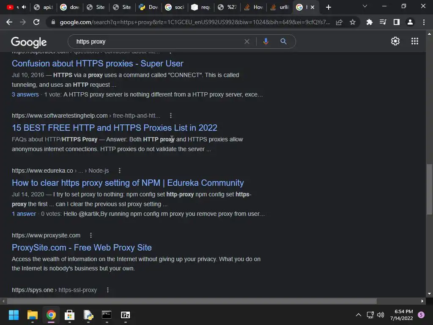Viewport: 433px width, 325px height.
Task: Open the media control toolbar icon
Action: click(383, 22)
